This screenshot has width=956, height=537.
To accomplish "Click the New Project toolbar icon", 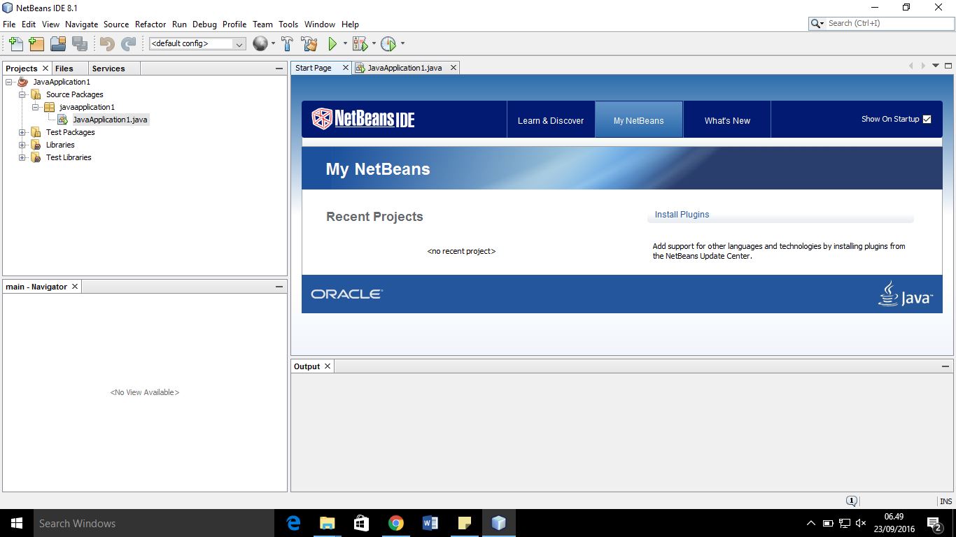I will [x=36, y=43].
